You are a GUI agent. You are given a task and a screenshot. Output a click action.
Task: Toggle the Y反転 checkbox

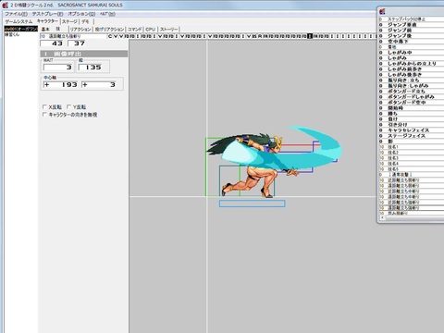(x=68, y=107)
